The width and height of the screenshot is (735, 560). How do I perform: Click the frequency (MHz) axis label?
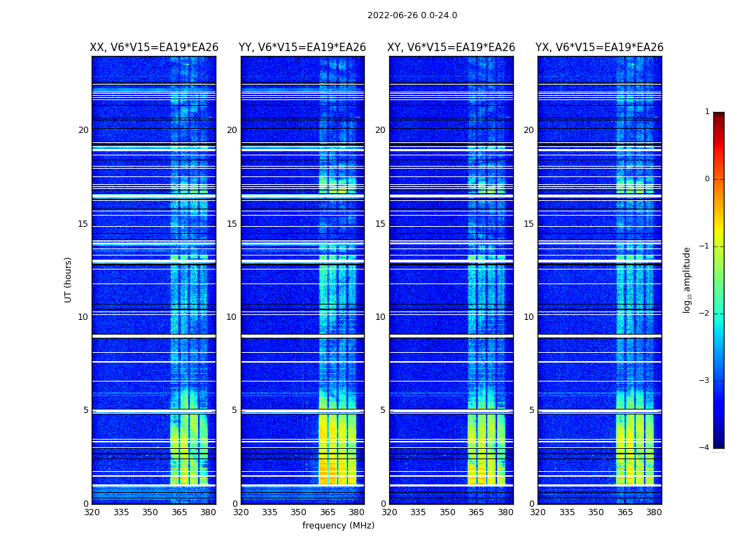(338, 525)
